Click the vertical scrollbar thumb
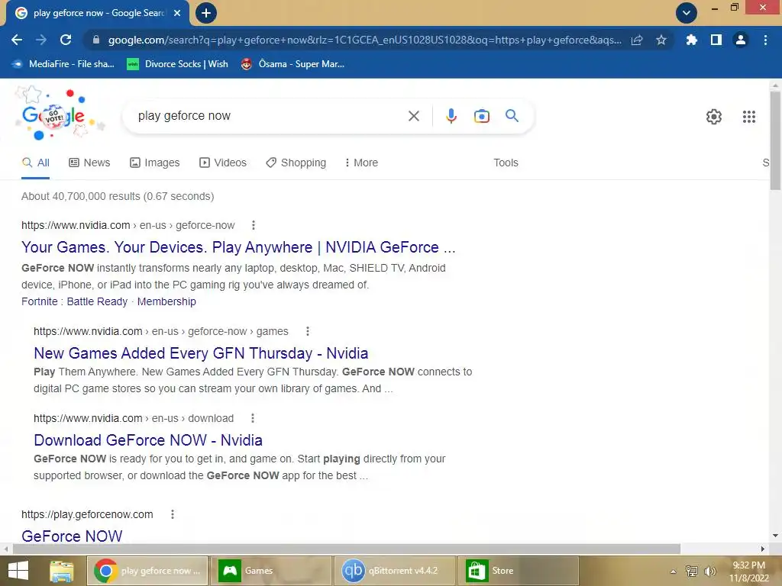 [x=775, y=141]
